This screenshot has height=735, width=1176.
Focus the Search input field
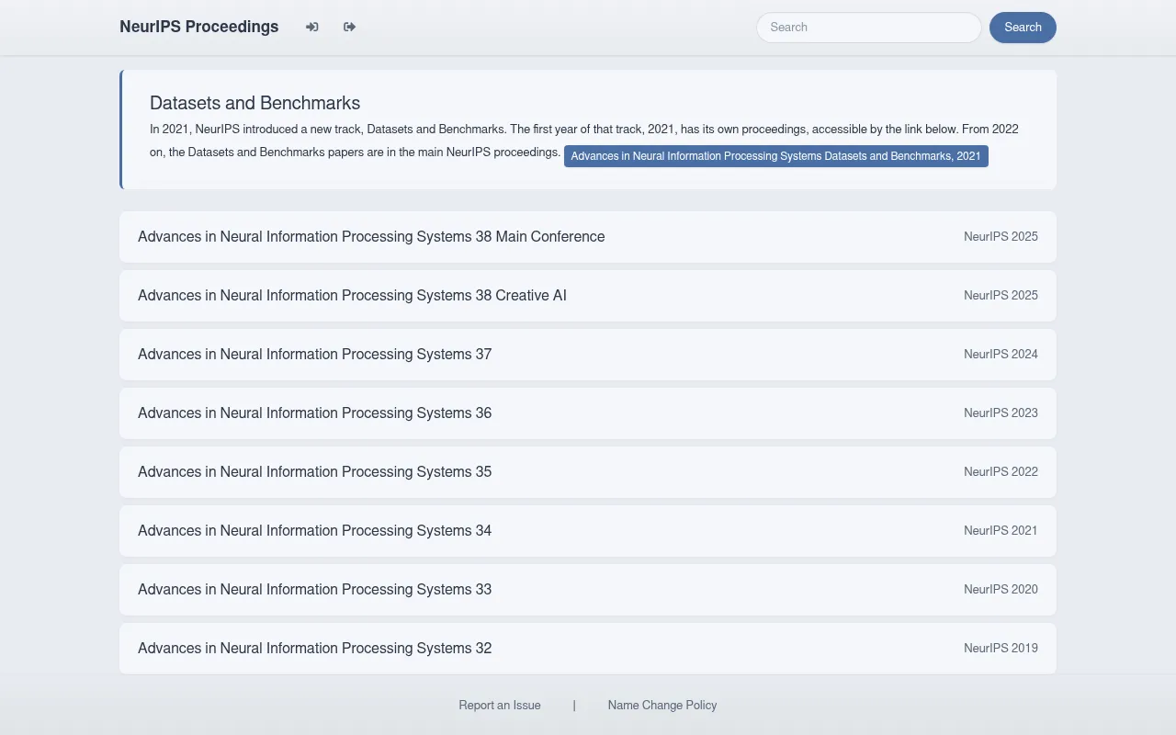click(x=868, y=28)
